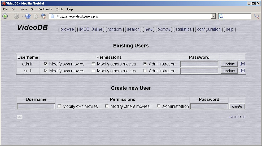Click the 'andi' username cell
The image size is (262, 146).
[x=28, y=71]
